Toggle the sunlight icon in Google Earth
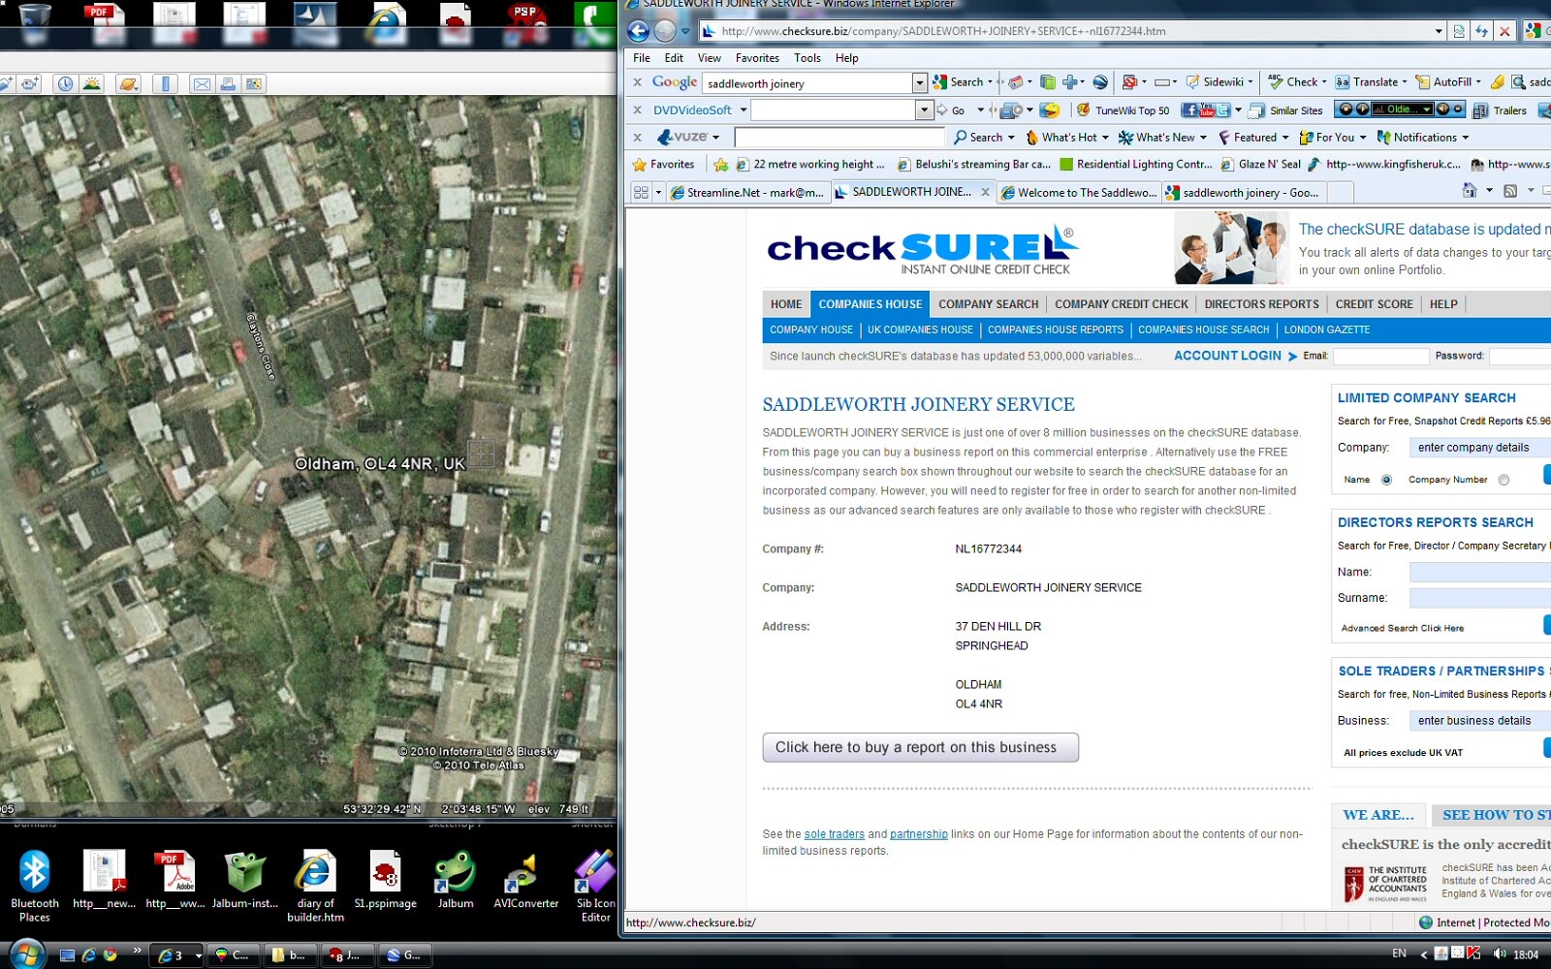 coord(92,84)
